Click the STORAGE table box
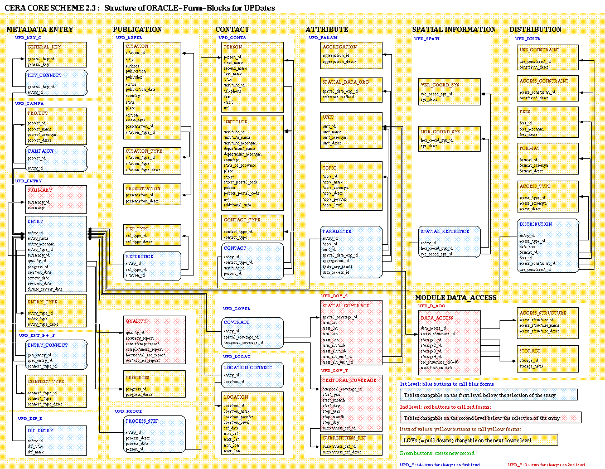Image resolution: width=605 pixels, height=469 pixels. [548, 359]
